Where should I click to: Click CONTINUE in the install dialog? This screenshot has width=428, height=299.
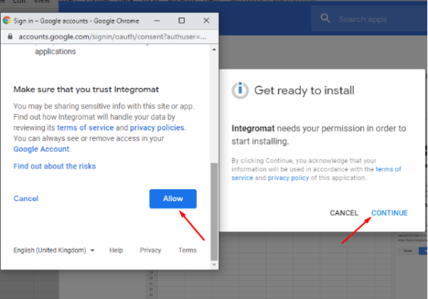(x=389, y=213)
